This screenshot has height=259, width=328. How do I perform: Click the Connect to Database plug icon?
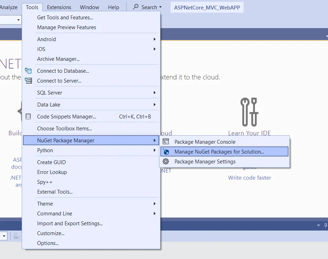(28, 71)
